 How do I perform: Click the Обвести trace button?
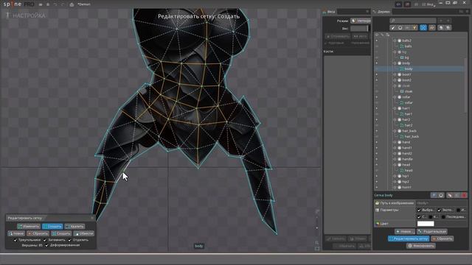point(84,233)
